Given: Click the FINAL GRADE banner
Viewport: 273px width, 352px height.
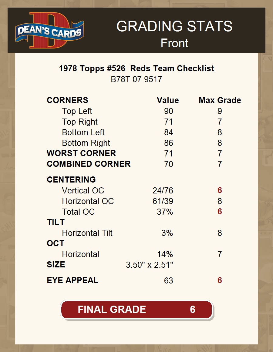Looking at the screenshot, I should [136, 310].
